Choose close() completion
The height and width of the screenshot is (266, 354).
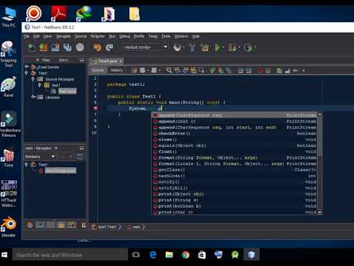click(235, 140)
